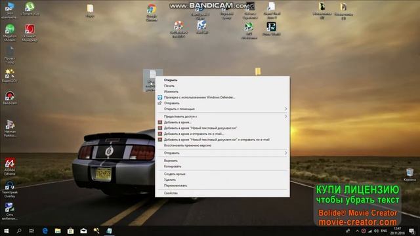Open the uTorrent Web desktop shortcut
The image size is (420, 236).
click(x=30, y=9)
